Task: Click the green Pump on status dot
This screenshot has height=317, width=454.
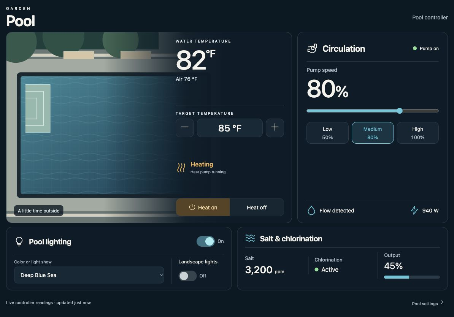Action: pyautogui.click(x=414, y=48)
